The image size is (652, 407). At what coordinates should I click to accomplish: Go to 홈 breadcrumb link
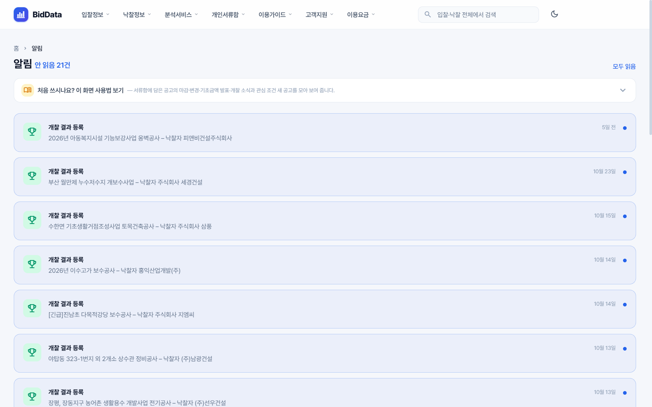(16, 48)
